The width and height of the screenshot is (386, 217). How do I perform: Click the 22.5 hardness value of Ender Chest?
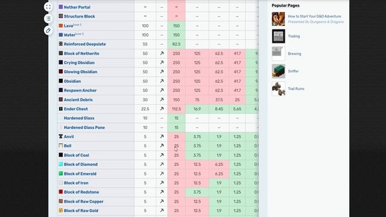[145, 108]
